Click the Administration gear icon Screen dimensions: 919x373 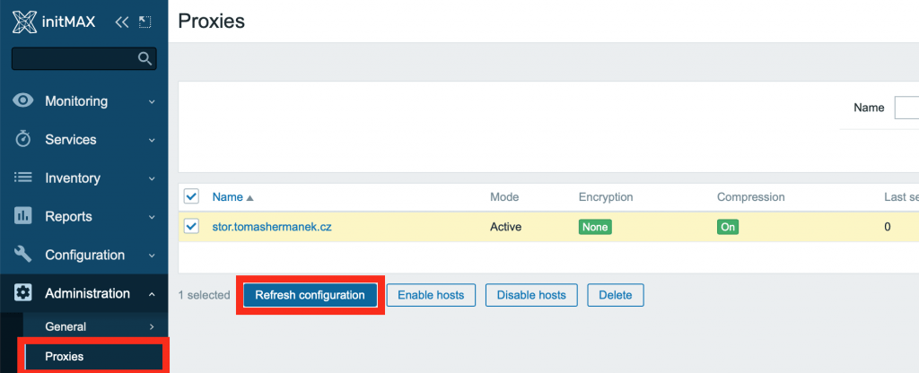pos(23,294)
